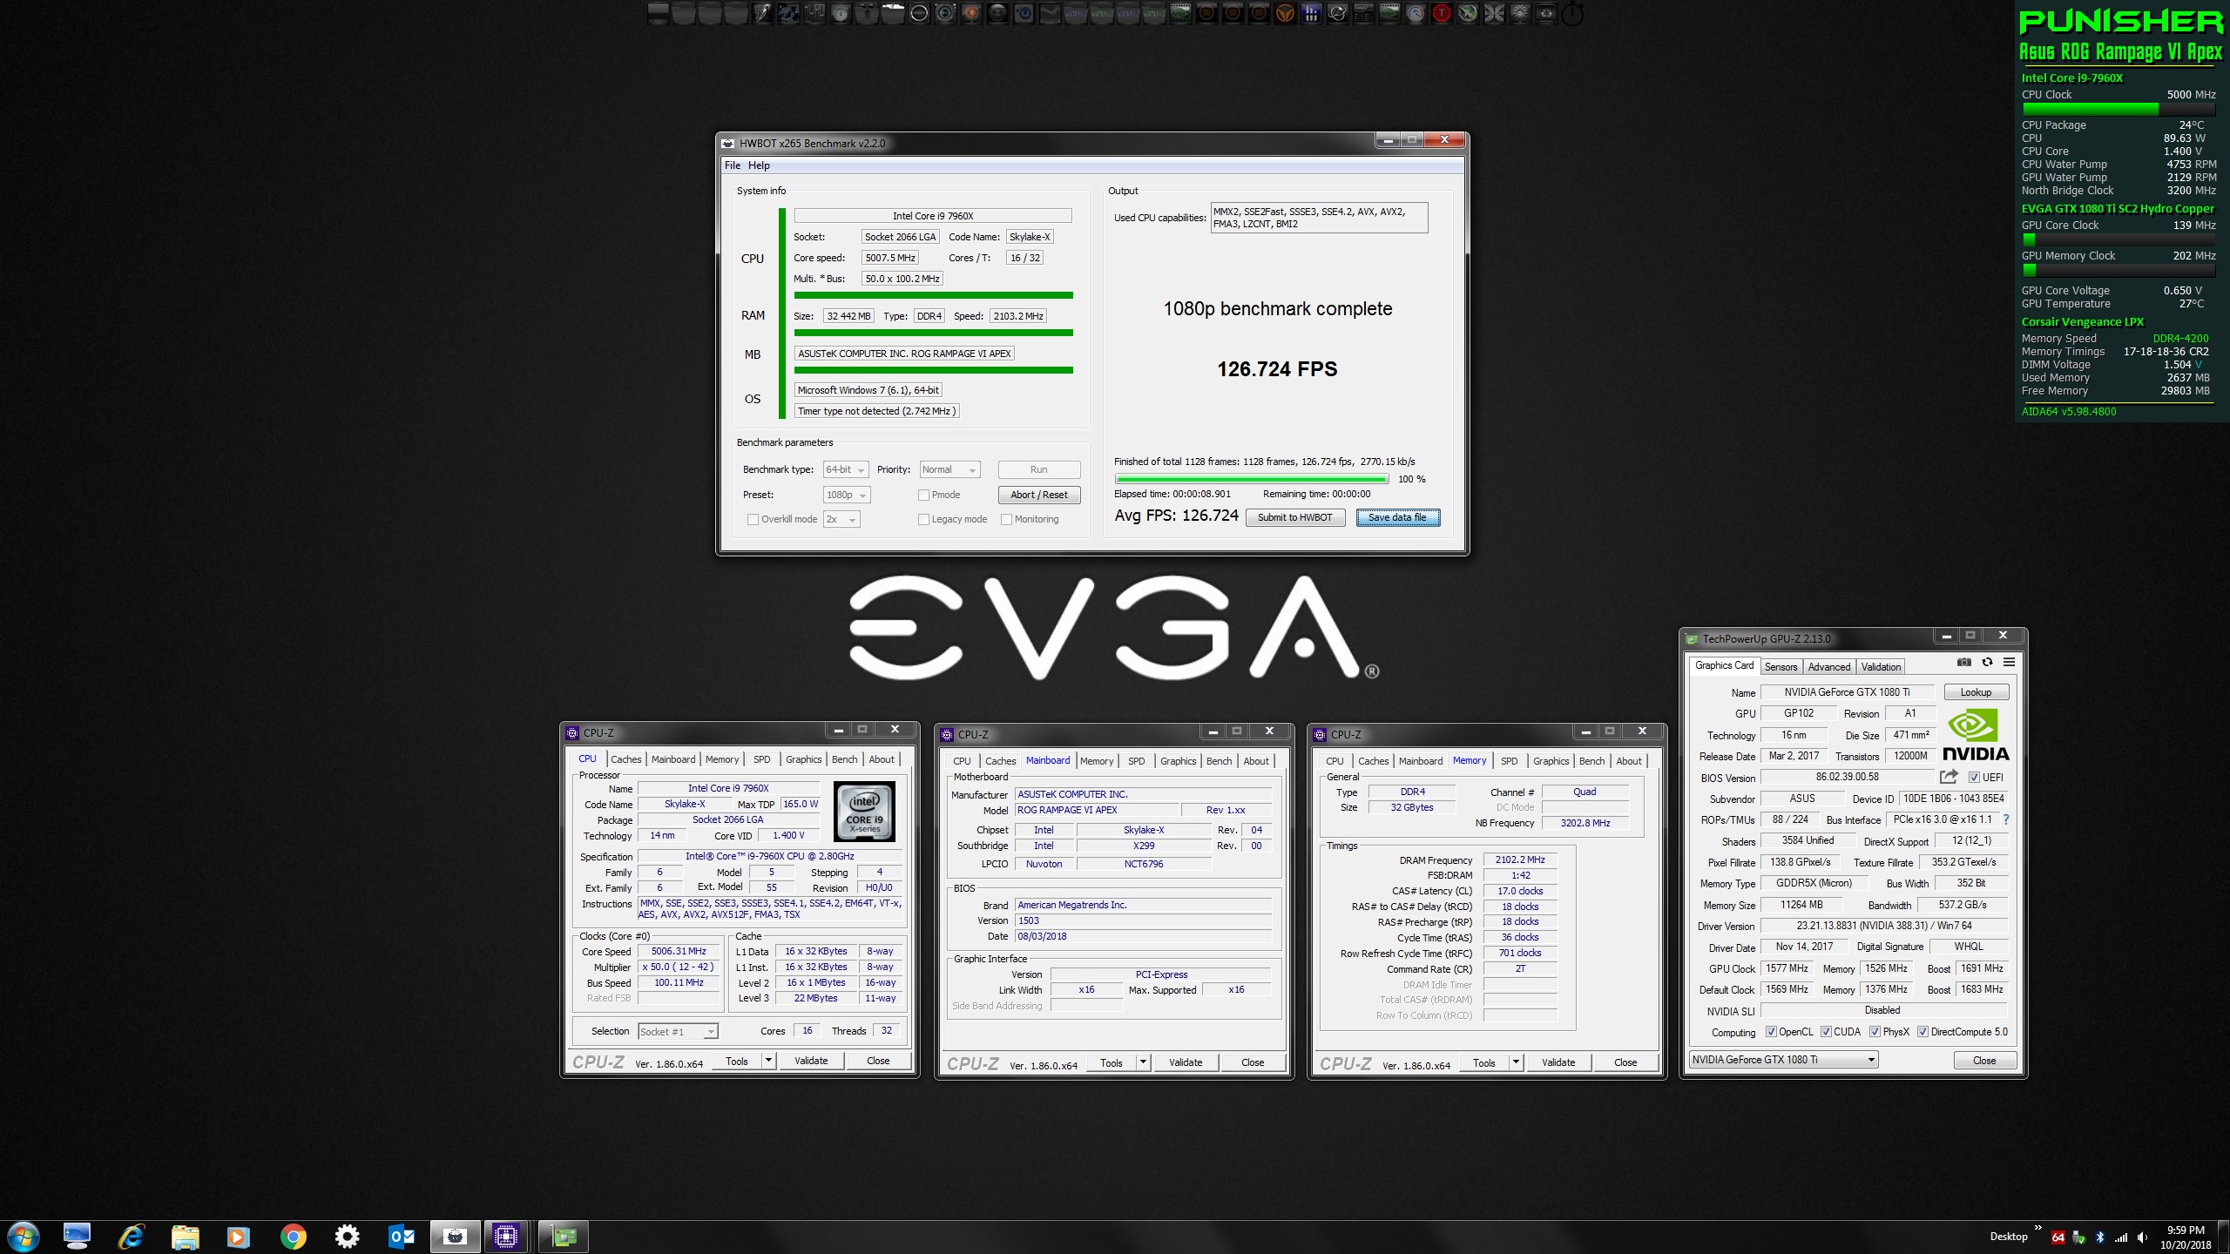Image resolution: width=2230 pixels, height=1254 pixels.
Task: Switch to Sensors tab in GPU-Z
Action: pyautogui.click(x=1781, y=666)
